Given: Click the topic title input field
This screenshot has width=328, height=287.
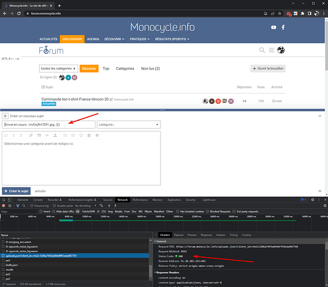Looking at the screenshot, I should tap(48, 125).
